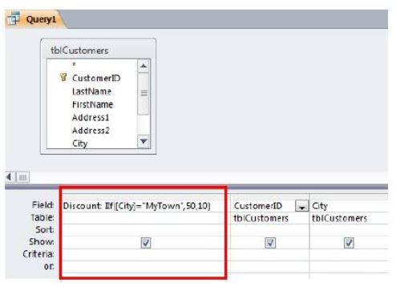Viewport: 396px width, 295px height.
Task: Open the CustomerID field dropdown arrow
Action: 302,206
